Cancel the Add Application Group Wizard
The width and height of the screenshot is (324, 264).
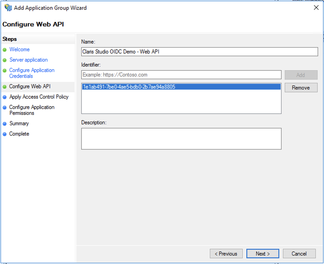299,253
